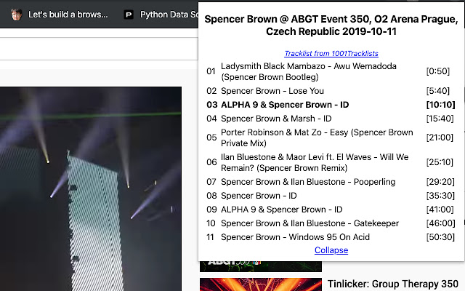Click the [0:50] timestamp
Viewport: 465px width, 291px height.
point(440,71)
